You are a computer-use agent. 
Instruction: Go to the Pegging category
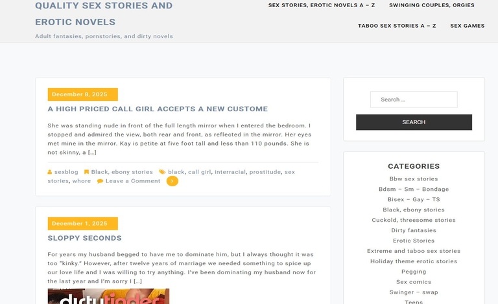(414, 272)
